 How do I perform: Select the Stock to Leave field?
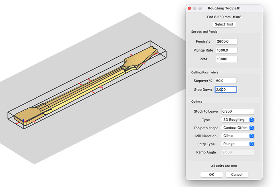point(238,111)
